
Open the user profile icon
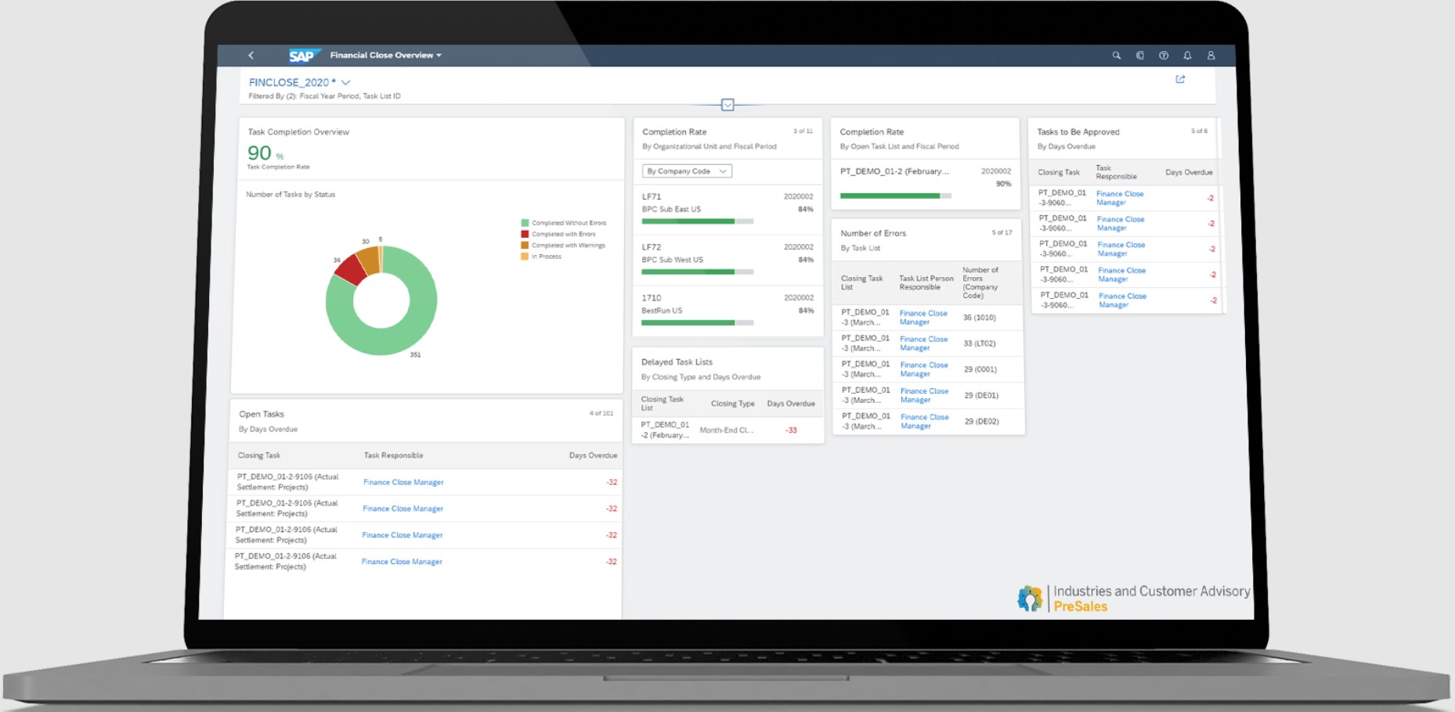(1211, 56)
